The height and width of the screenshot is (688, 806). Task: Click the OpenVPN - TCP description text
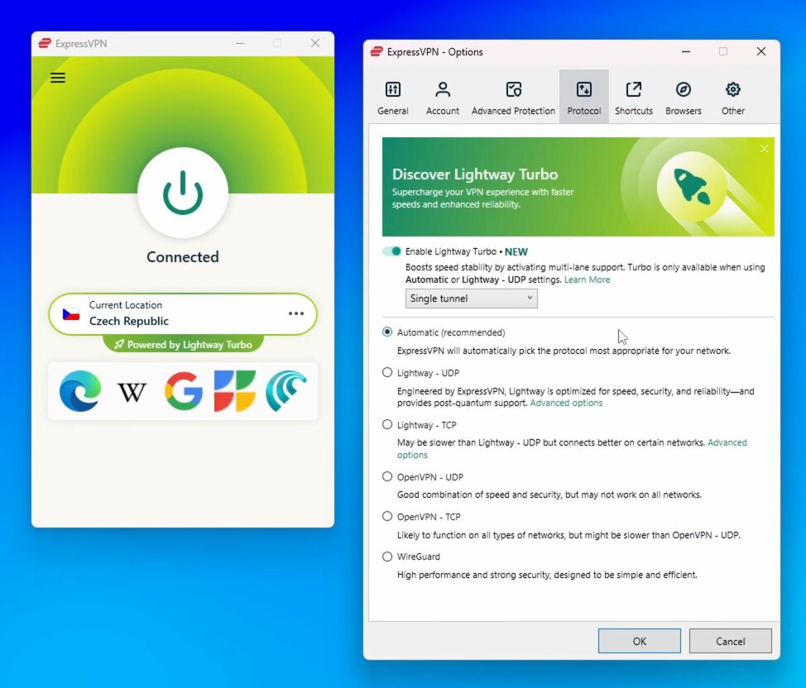(x=569, y=535)
